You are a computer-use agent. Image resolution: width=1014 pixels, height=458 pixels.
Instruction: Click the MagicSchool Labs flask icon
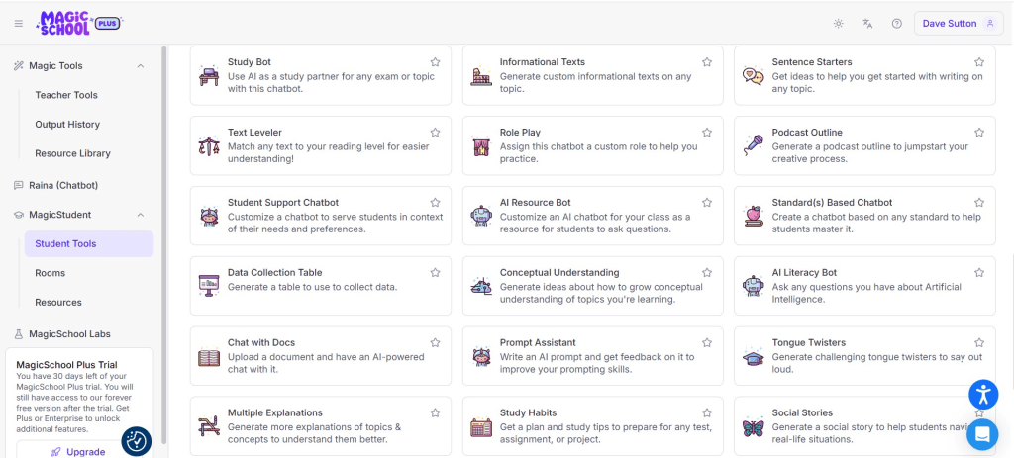coord(19,334)
